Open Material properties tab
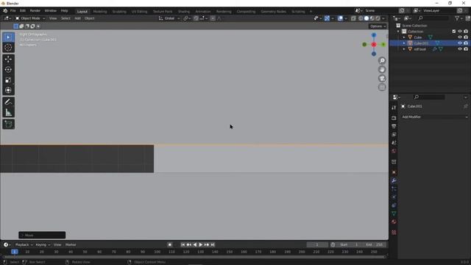The width and height of the screenshot is (471, 265). [394, 222]
